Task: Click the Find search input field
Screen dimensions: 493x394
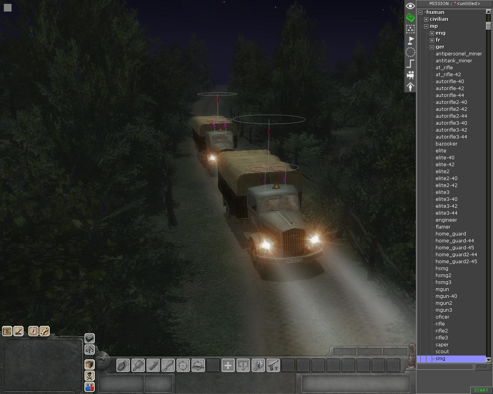Action: (445, 367)
